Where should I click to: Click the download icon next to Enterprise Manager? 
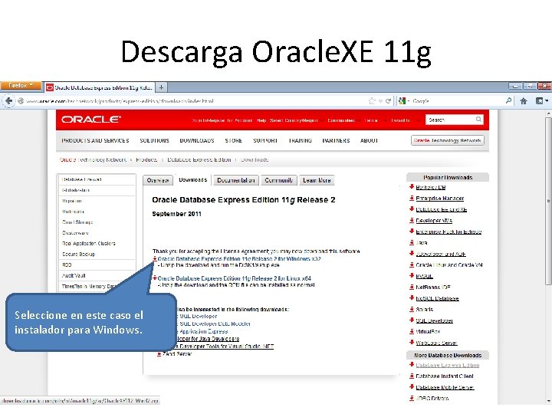click(411, 199)
